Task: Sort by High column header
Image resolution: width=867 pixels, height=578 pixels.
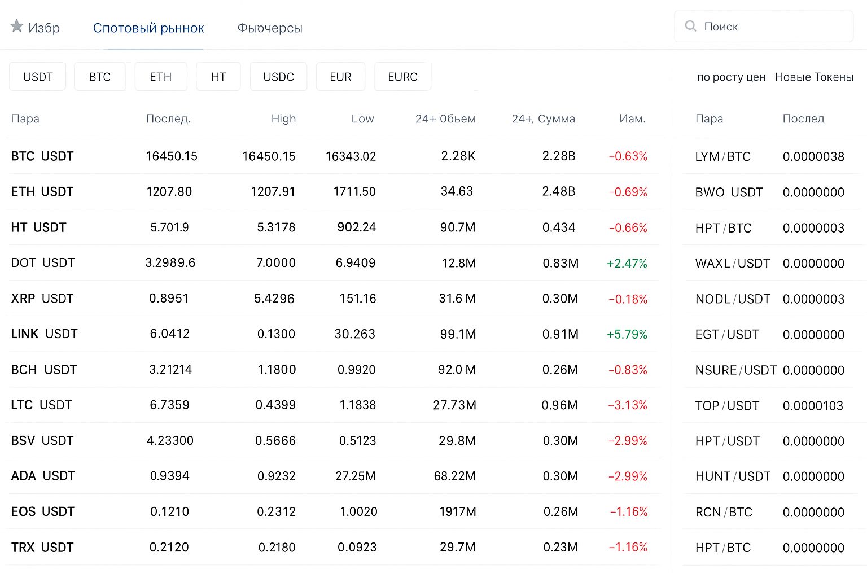Action: click(283, 119)
